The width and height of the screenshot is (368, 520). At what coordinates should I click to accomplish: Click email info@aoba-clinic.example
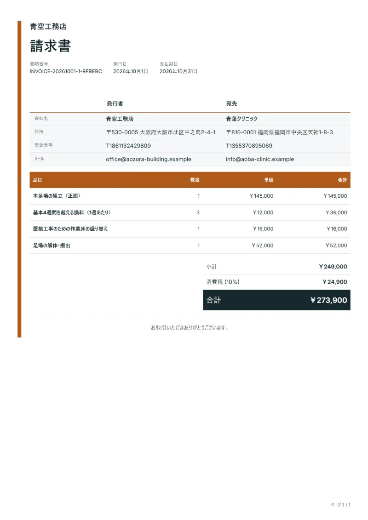[260, 159]
